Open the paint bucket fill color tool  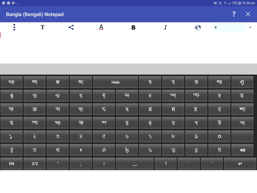(x=197, y=27)
